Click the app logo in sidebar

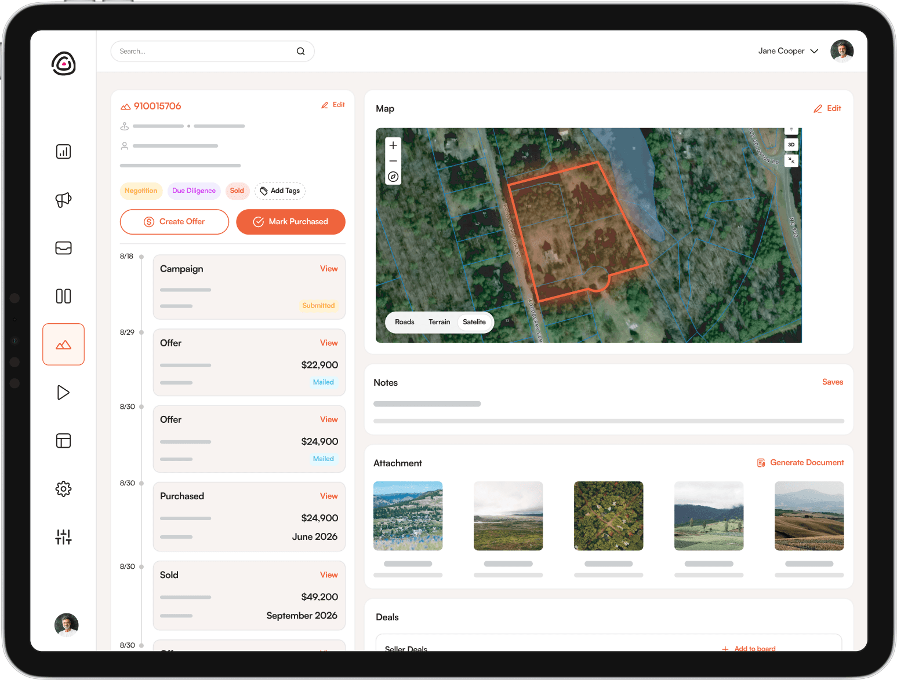pyautogui.click(x=64, y=64)
